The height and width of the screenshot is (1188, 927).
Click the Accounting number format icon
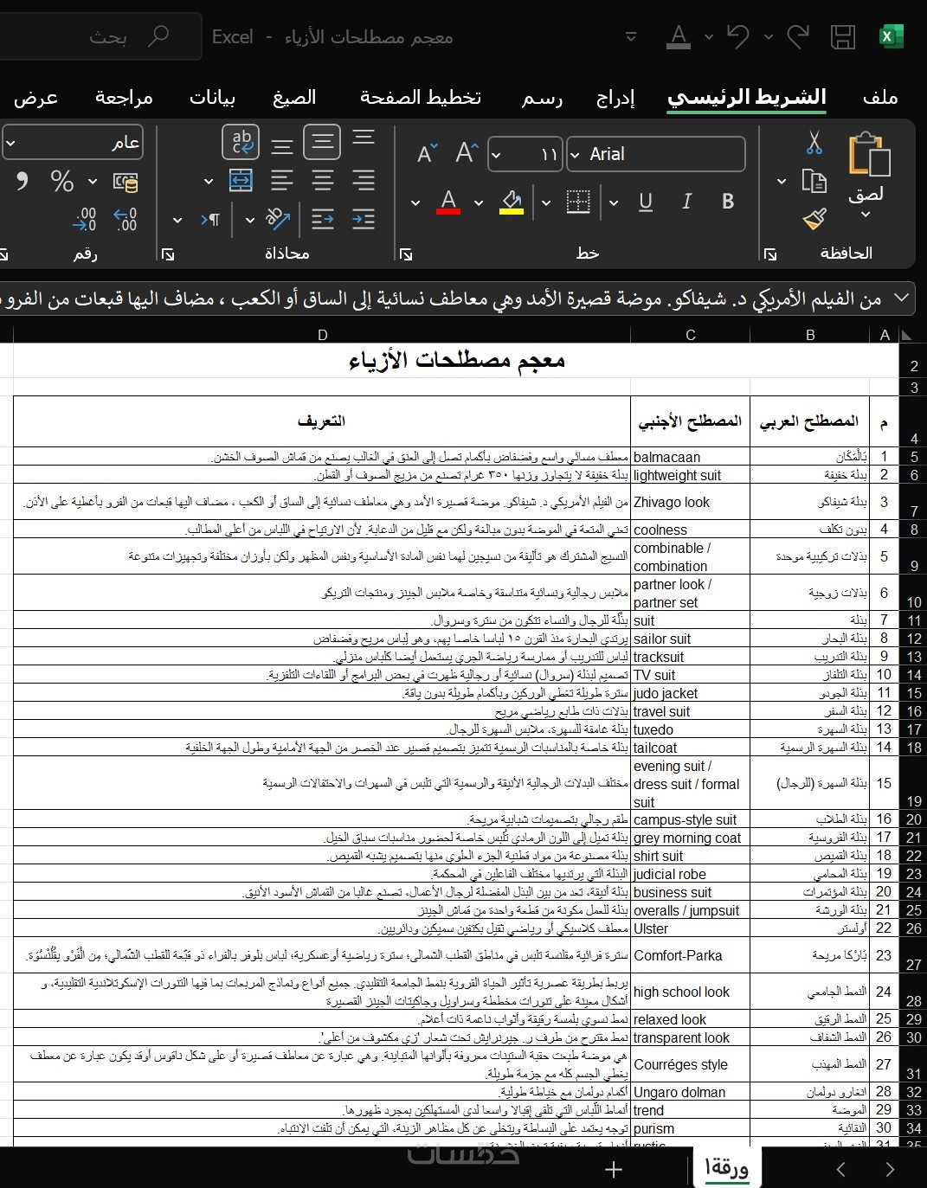point(126,182)
